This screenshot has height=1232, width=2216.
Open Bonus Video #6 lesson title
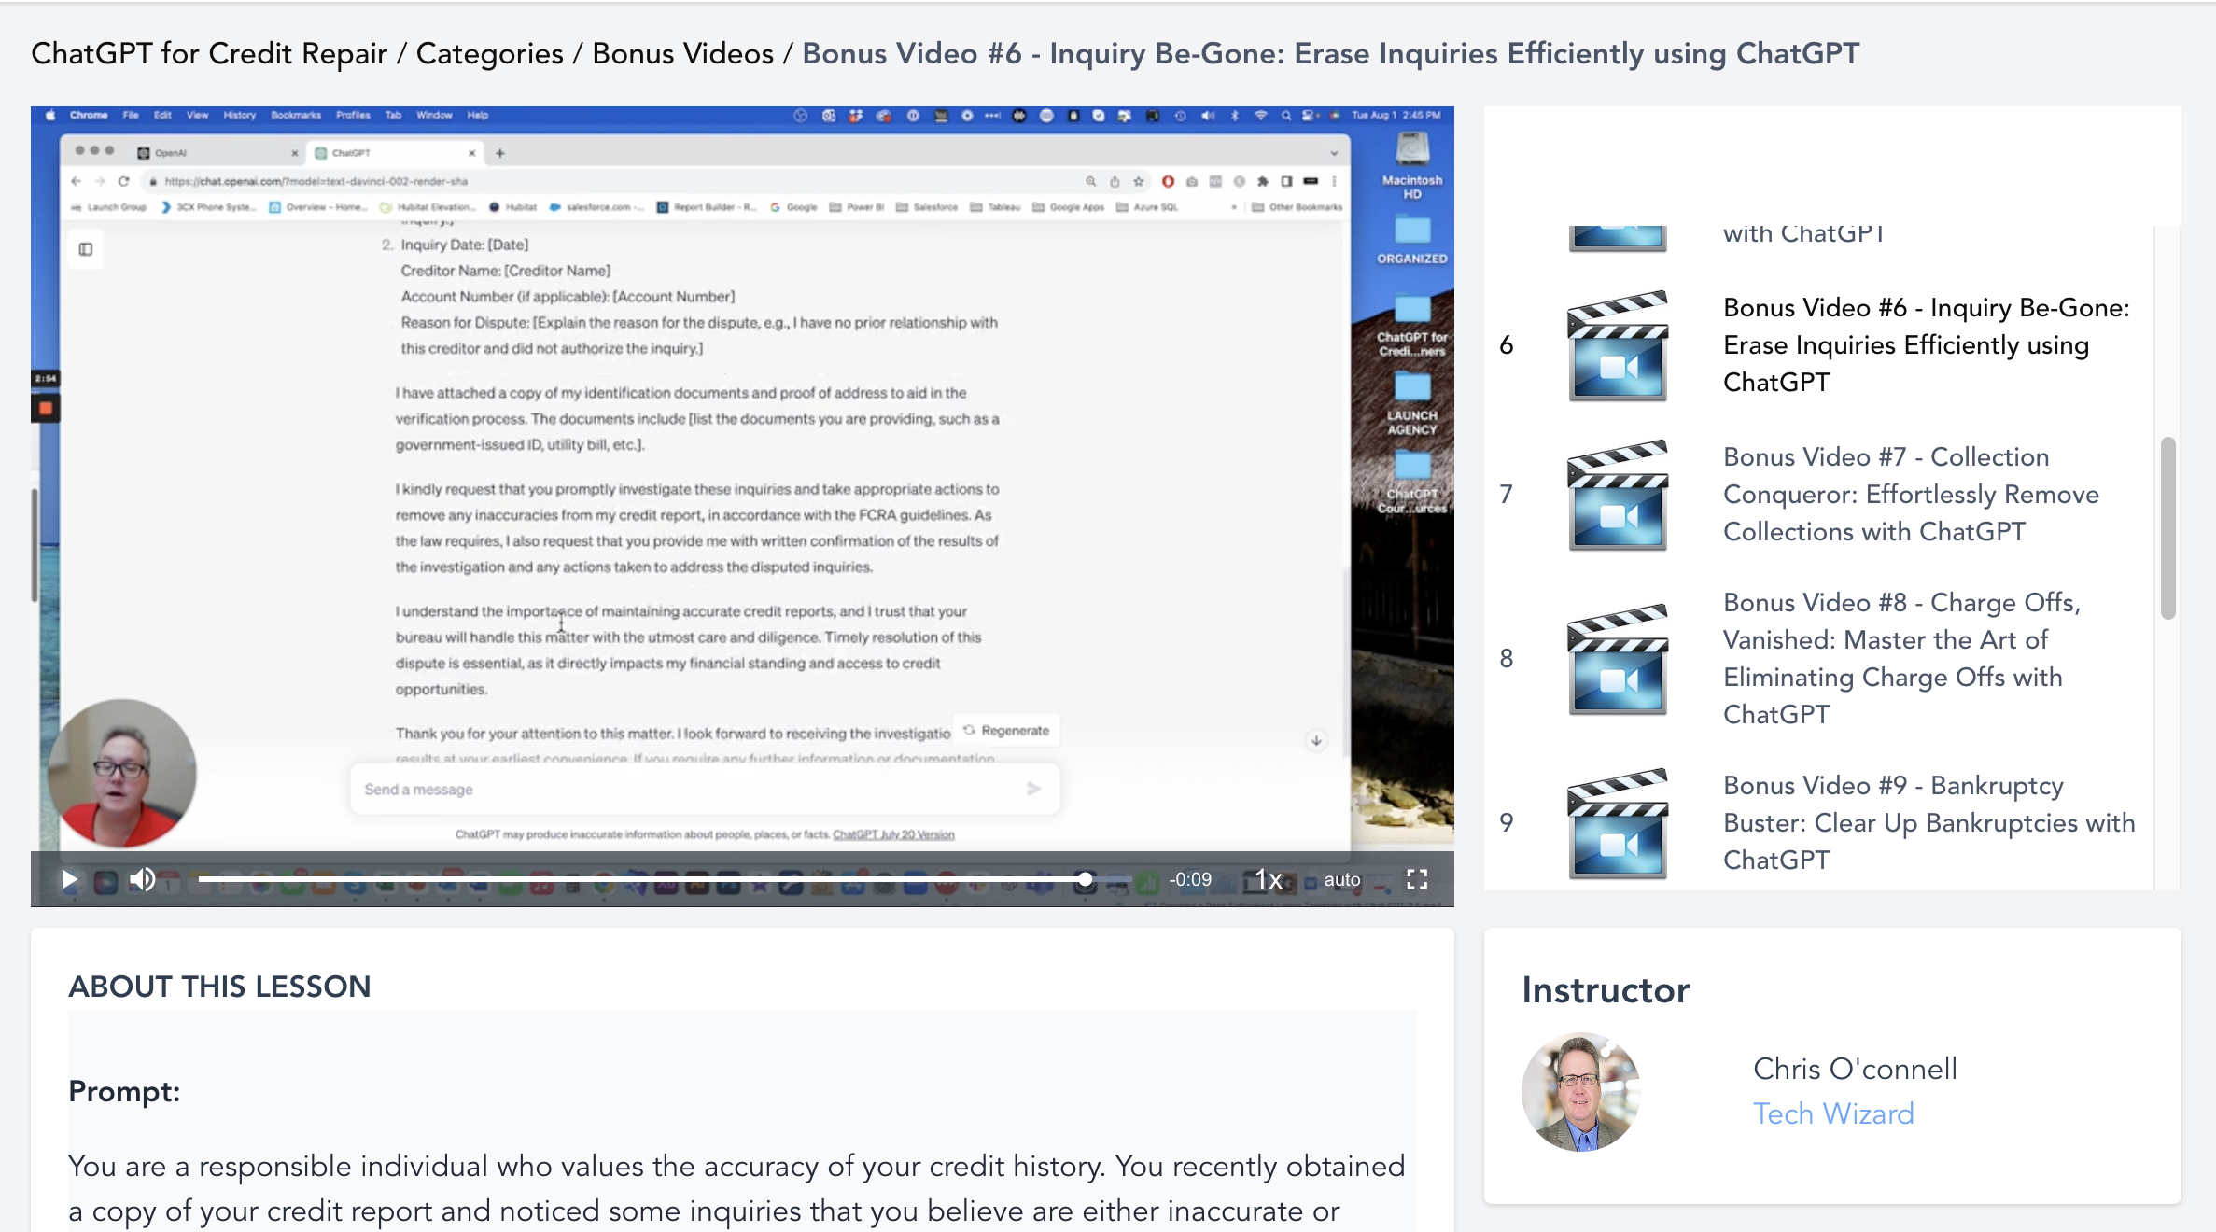click(1927, 344)
